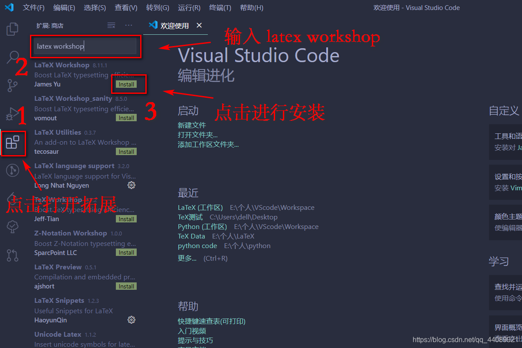Open the 运行(R) menu
Screen dimensions: 522x348
pyautogui.click(x=189, y=8)
